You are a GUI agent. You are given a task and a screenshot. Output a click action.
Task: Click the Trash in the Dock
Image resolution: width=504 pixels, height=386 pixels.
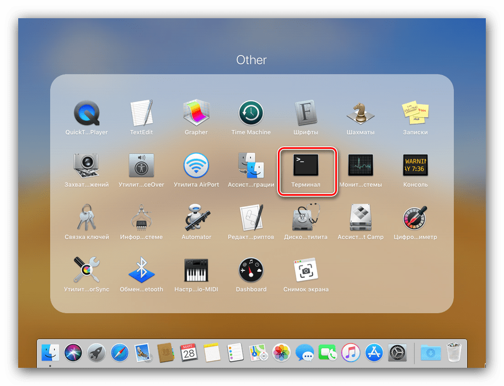[454, 352]
